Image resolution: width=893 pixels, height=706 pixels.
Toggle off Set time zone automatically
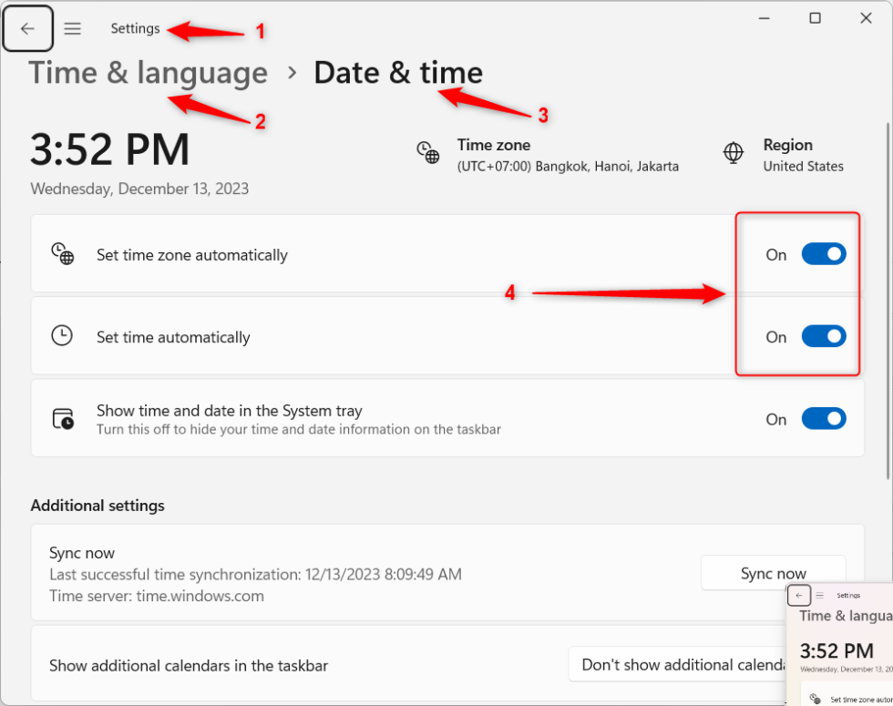[x=823, y=254]
